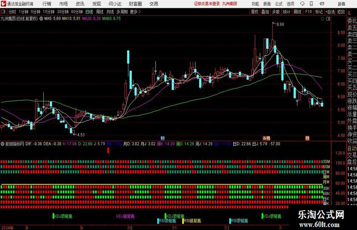The width and height of the screenshot is (357, 230).
Task: Click the 8.88 high price label
Action: [x=280, y=25]
